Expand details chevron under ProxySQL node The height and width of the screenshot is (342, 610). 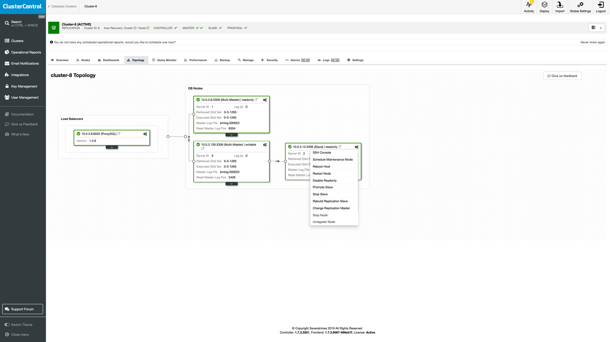point(112,147)
